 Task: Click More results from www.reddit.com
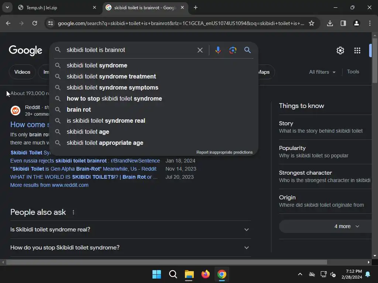coord(49,185)
